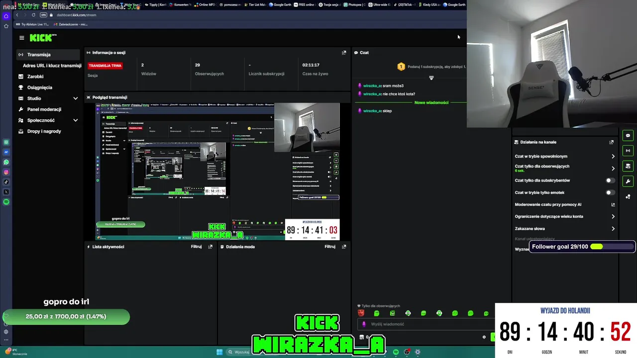This screenshot has width=637, height=358.
Task: Open chat settings gear icon
Action: point(484,337)
